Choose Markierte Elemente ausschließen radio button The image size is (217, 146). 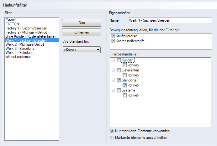pos(112,137)
